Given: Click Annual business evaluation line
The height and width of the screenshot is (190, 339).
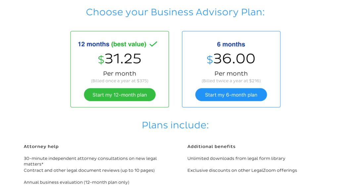Looking at the screenshot, I should point(76,182).
